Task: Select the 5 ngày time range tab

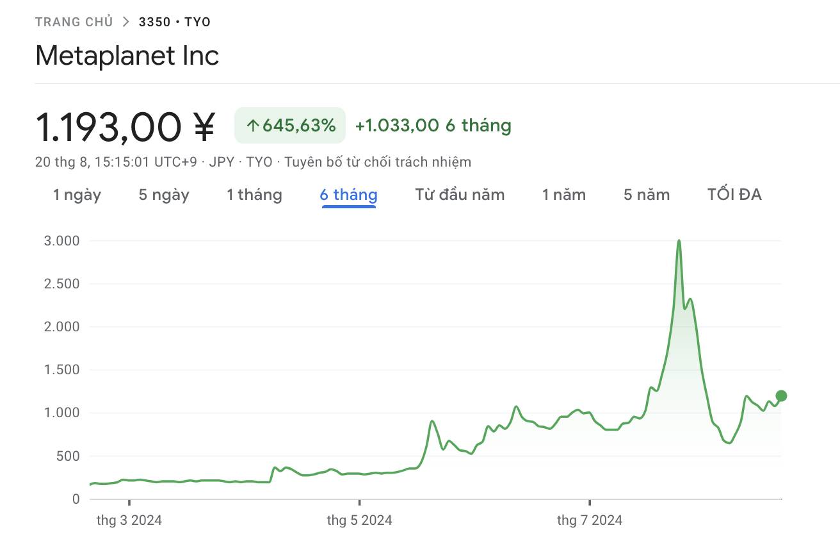Action: click(x=164, y=195)
